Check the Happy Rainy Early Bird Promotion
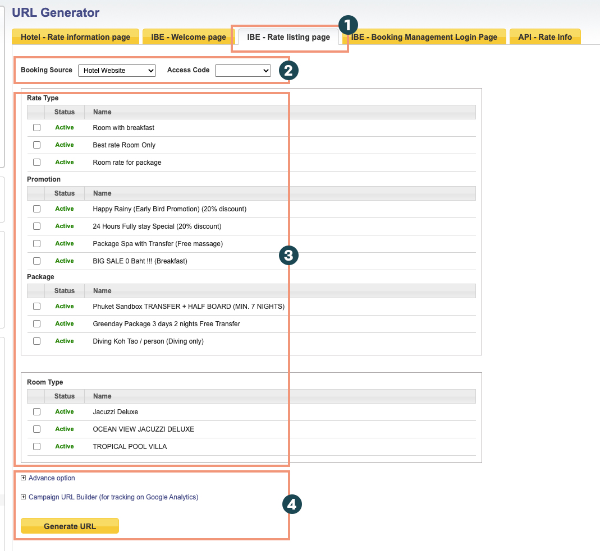Screen dimensions: 600x551 click(36, 209)
